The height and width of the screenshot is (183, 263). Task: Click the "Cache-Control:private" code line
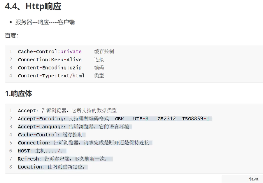(50, 52)
